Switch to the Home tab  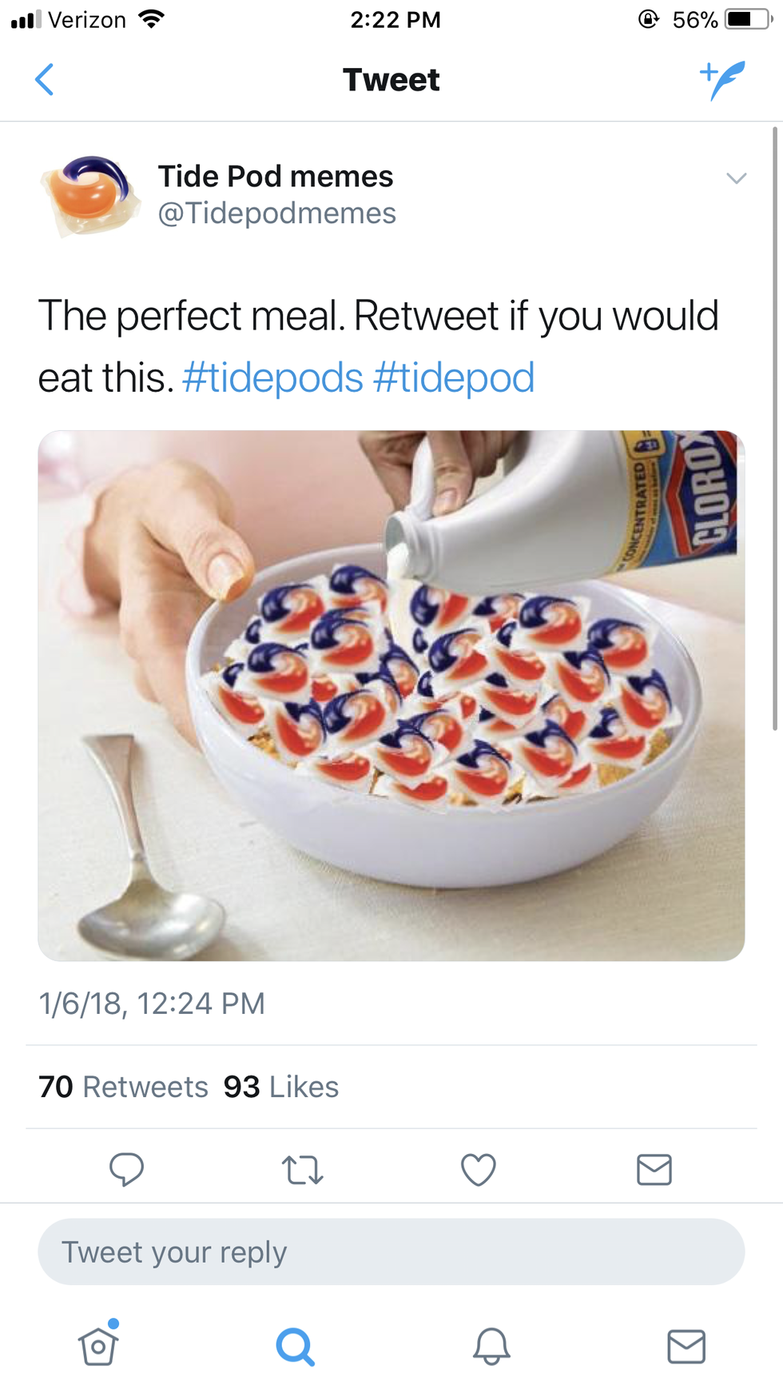point(98,1347)
